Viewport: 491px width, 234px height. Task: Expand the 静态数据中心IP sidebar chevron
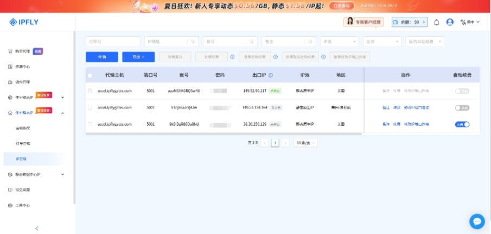pyautogui.click(x=62, y=174)
